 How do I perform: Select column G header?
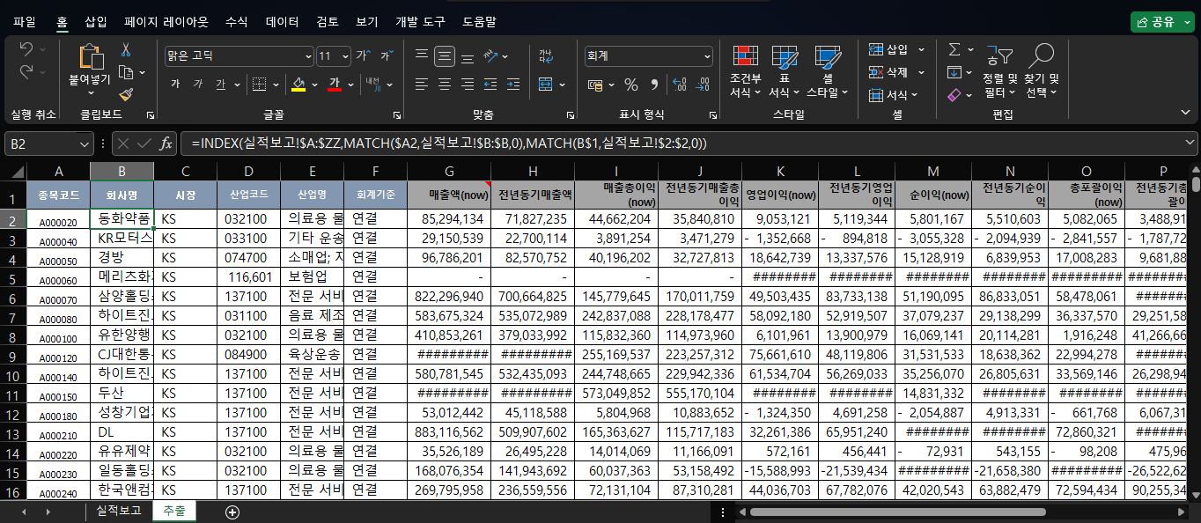click(451, 171)
